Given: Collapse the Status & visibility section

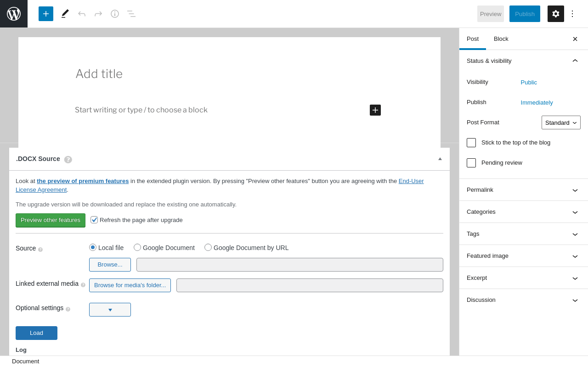Looking at the screenshot, I should coord(524,61).
